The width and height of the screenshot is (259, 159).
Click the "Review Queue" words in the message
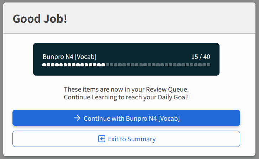(168, 89)
